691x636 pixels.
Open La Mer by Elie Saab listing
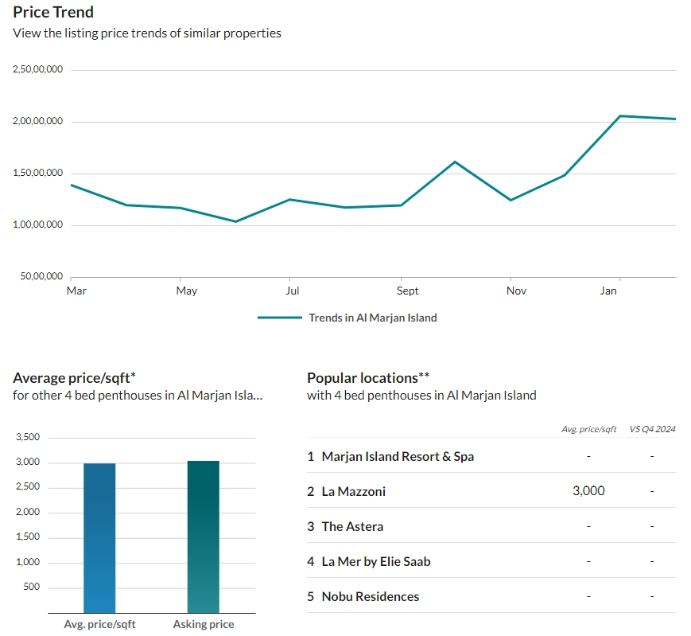(x=376, y=561)
